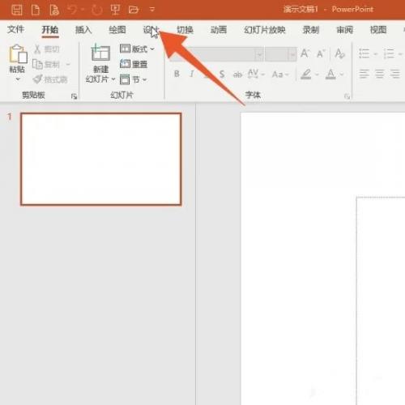Toggle Bold formatting

pyautogui.click(x=177, y=74)
